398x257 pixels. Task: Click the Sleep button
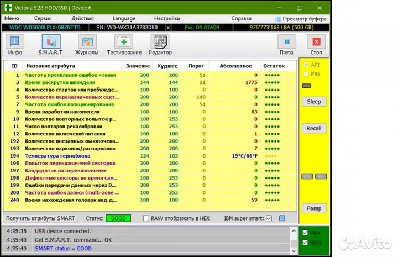tap(314, 102)
